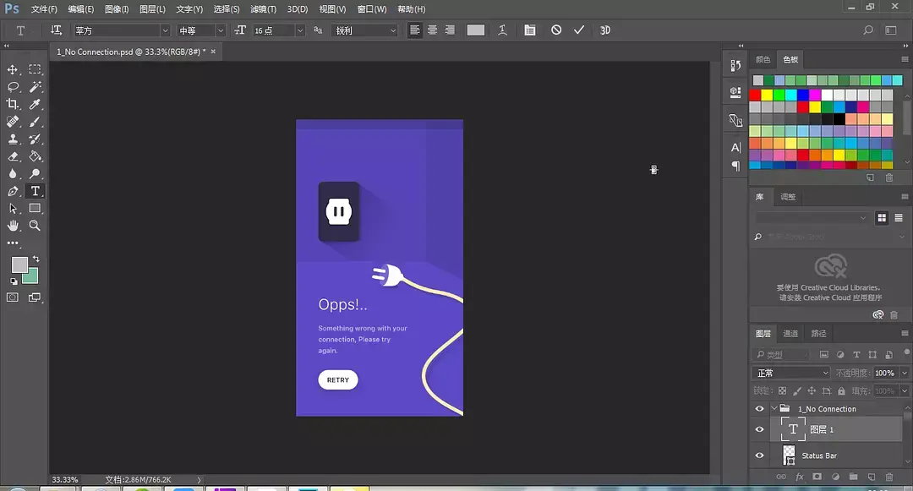The image size is (913, 491).
Task: Click the 3D button in options bar
Action: pyautogui.click(x=605, y=30)
